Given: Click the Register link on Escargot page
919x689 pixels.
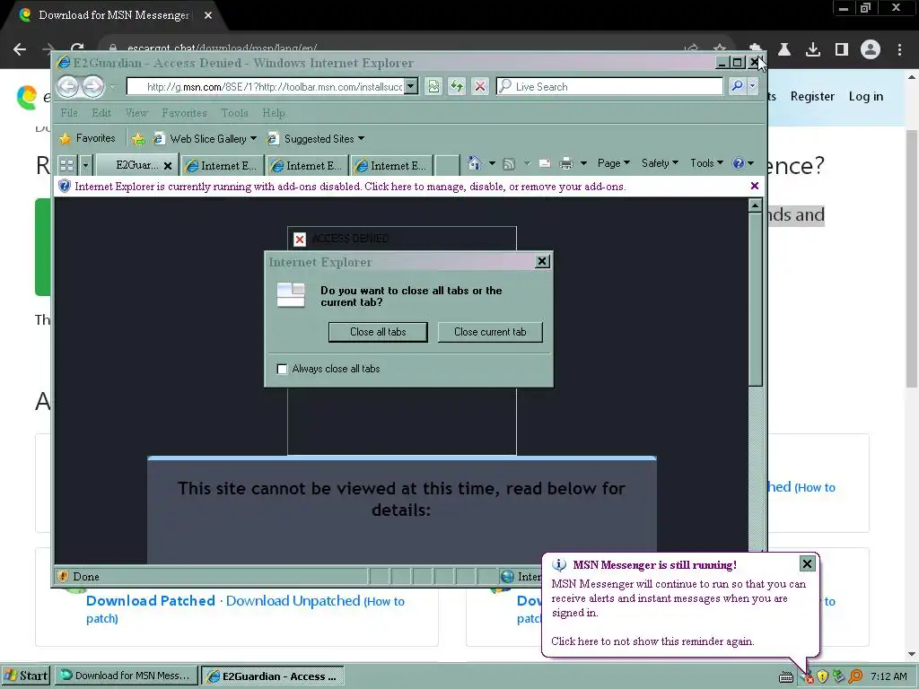Looking at the screenshot, I should coord(811,96).
